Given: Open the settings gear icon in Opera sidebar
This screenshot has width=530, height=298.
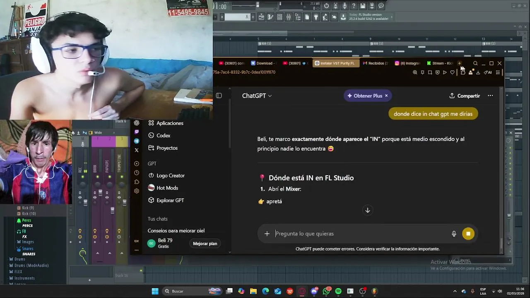Looking at the screenshot, I should click(137, 191).
